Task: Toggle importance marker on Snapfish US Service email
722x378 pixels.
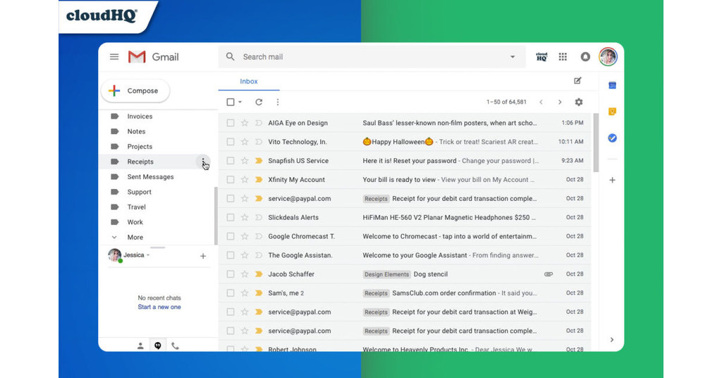Action: (259, 161)
